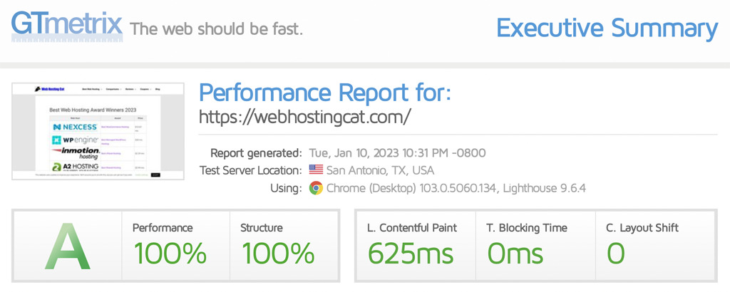Click the 'C. Layout Shift' label
Image resolution: width=730 pixels, height=292 pixels.
[x=642, y=228]
